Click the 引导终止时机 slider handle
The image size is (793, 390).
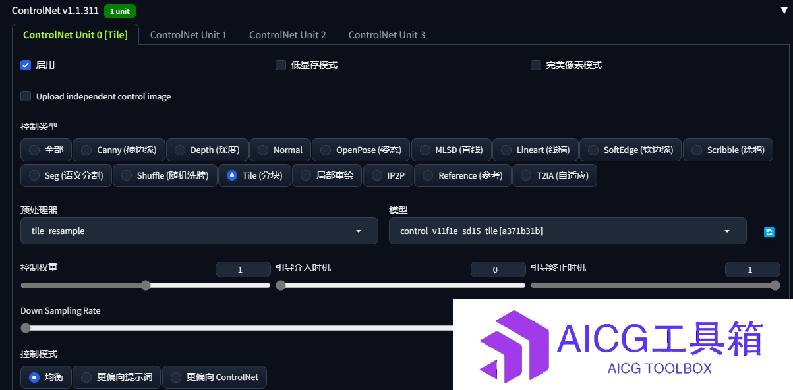pos(775,285)
